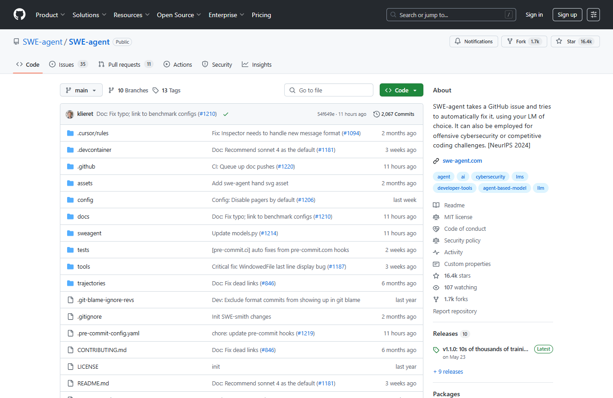The height and width of the screenshot is (398, 613).
Task: Open the .pre-commit-config.yaml file
Action: 109,334
